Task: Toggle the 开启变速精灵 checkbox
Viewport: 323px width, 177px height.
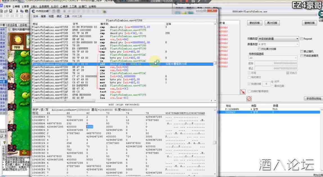Action: coord(302,56)
